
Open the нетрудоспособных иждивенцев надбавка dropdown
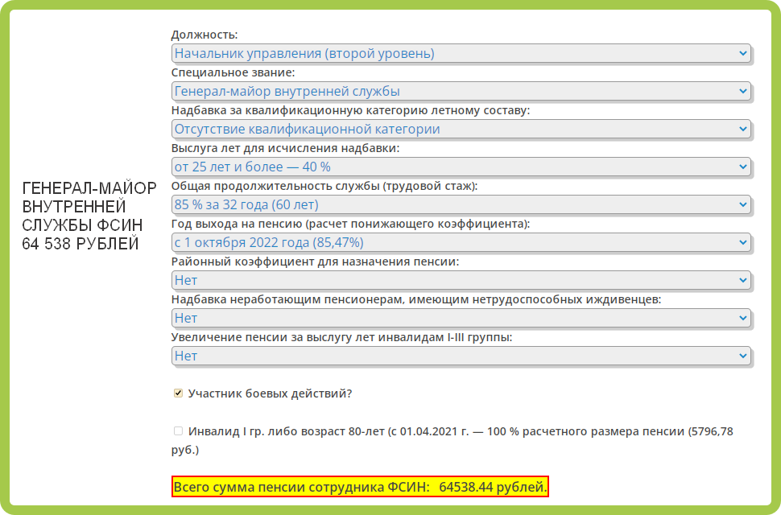pyautogui.click(x=461, y=318)
